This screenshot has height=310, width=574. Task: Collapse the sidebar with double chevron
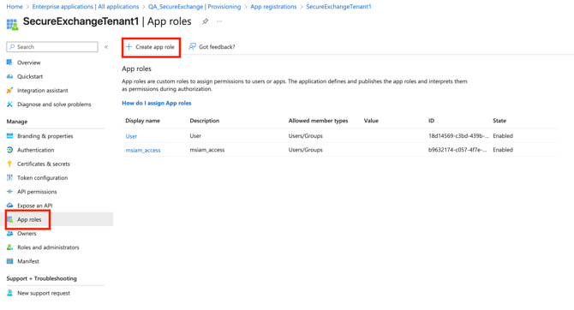106,47
